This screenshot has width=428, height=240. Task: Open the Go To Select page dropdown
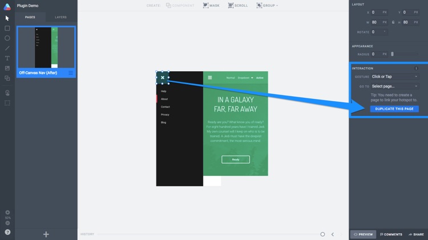395,86
